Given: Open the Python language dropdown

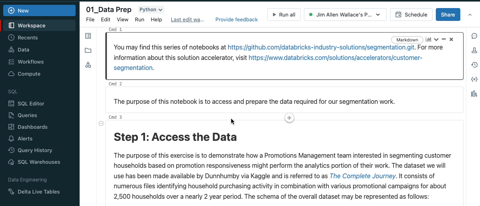Looking at the screenshot, I should (x=151, y=10).
